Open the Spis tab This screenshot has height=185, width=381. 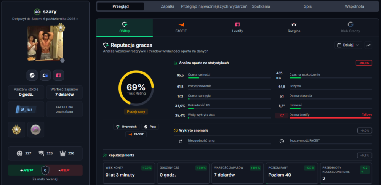(x=307, y=6)
